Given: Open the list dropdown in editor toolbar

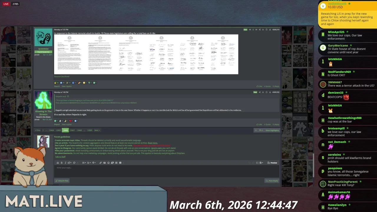Looking at the screenshot, I should 84,163.
